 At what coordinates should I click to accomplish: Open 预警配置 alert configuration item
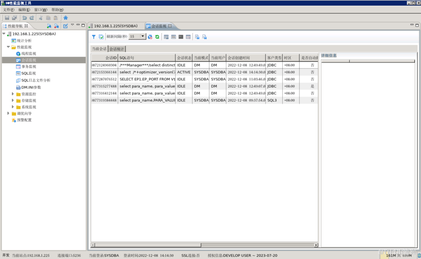pos(24,120)
